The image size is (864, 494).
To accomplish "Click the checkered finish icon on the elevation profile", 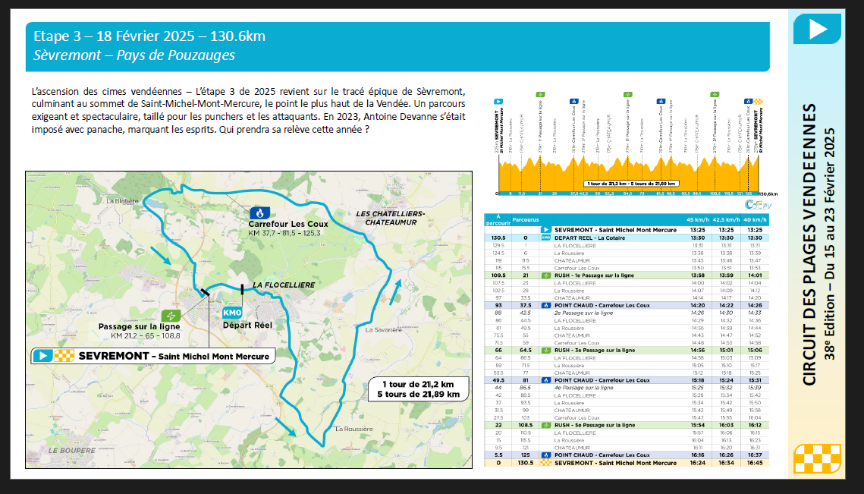I will [759, 102].
